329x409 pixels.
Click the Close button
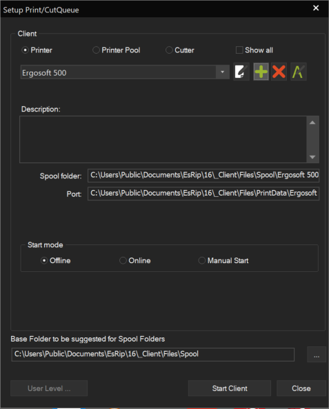[301, 388]
